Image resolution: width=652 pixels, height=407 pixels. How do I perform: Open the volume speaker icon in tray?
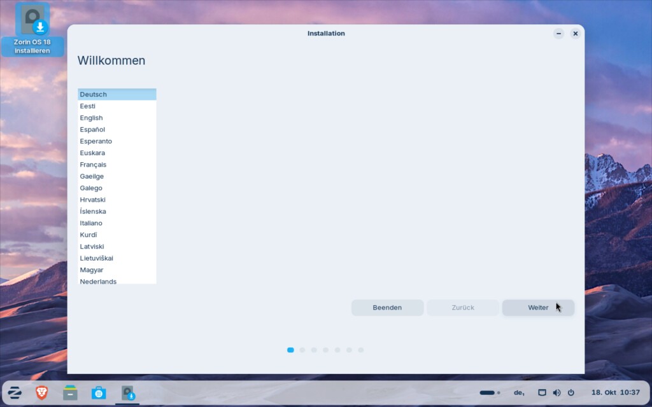[x=556, y=392]
